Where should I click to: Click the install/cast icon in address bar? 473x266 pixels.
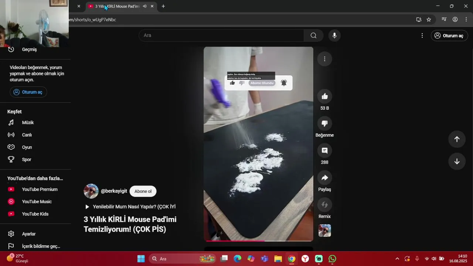tap(419, 20)
